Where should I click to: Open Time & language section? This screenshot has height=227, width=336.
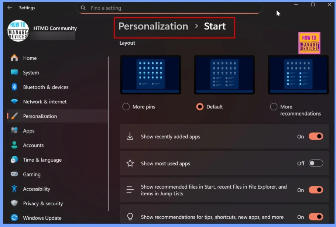point(42,160)
